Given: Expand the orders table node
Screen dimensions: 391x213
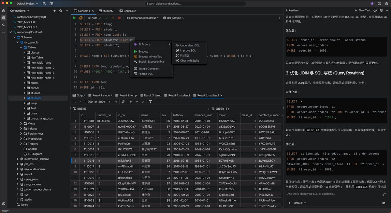Looking at the screenshot, I should 24,83.
